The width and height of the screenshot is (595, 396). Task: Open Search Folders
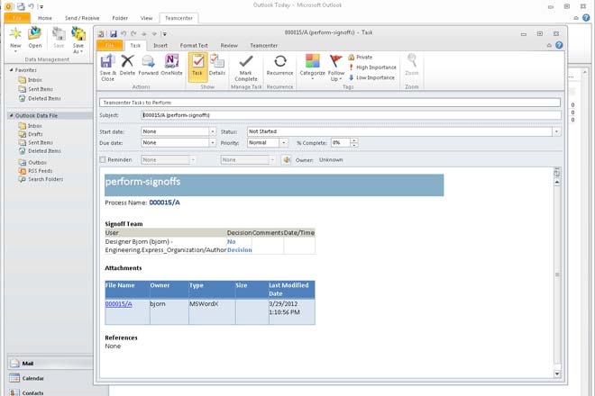coord(41,179)
